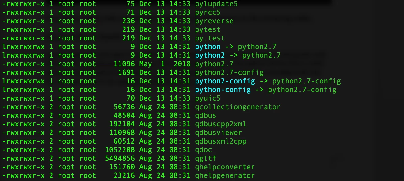Click the file size 5494856
This screenshot has height=181, width=404.
tap(120, 159)
